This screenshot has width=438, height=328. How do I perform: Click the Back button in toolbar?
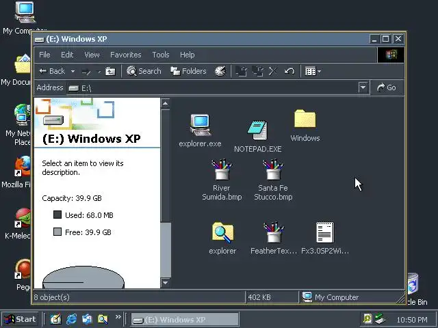52,71
